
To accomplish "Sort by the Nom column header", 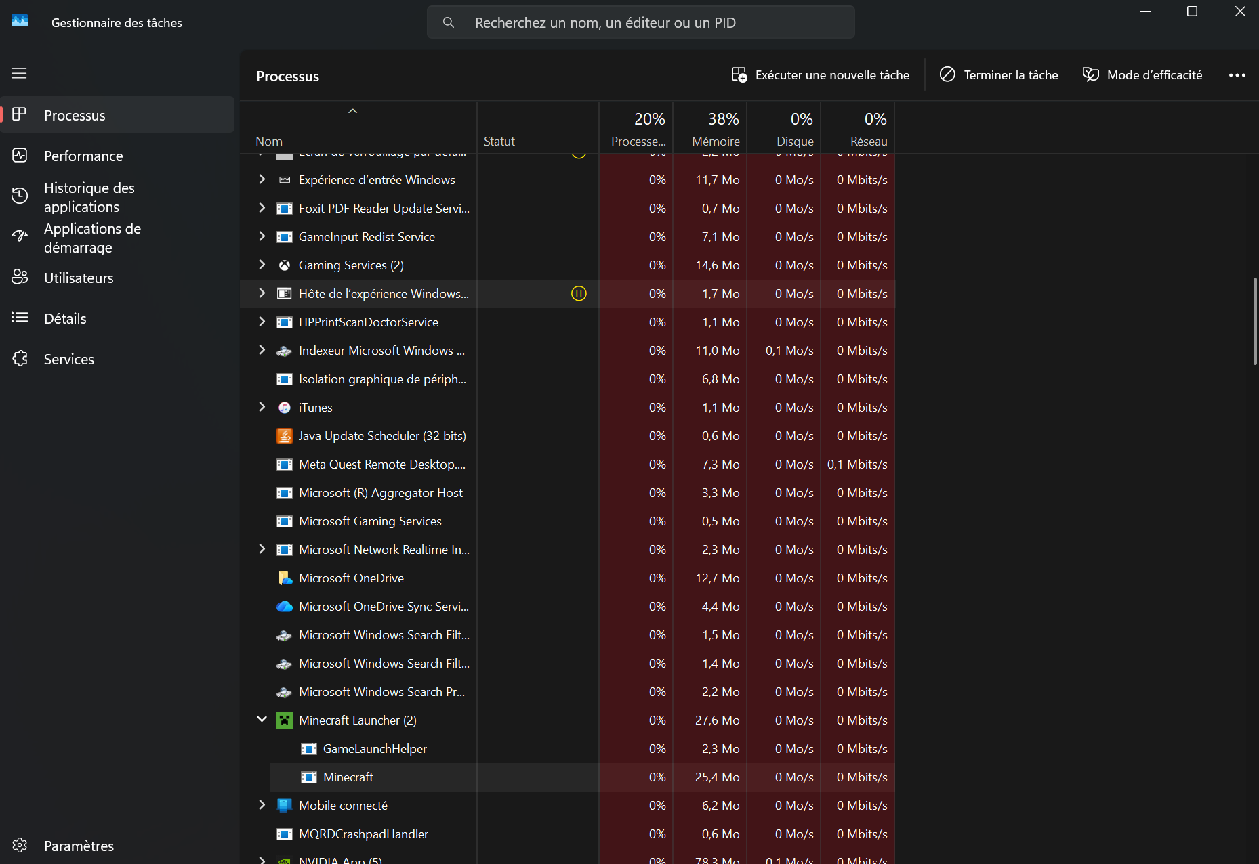I will coord(358,127).
